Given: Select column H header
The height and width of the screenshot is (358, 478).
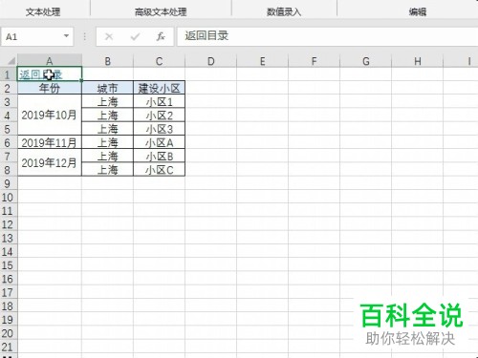Looking at the screenshot, I should (418, 61).
